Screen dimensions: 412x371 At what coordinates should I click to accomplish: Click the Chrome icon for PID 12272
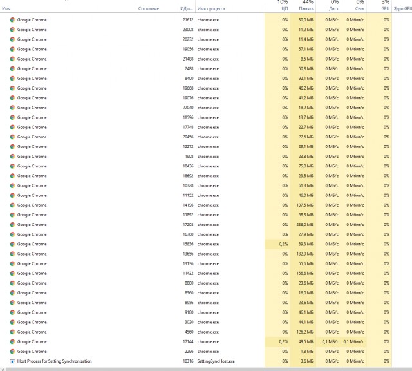(x=12, y=146)
